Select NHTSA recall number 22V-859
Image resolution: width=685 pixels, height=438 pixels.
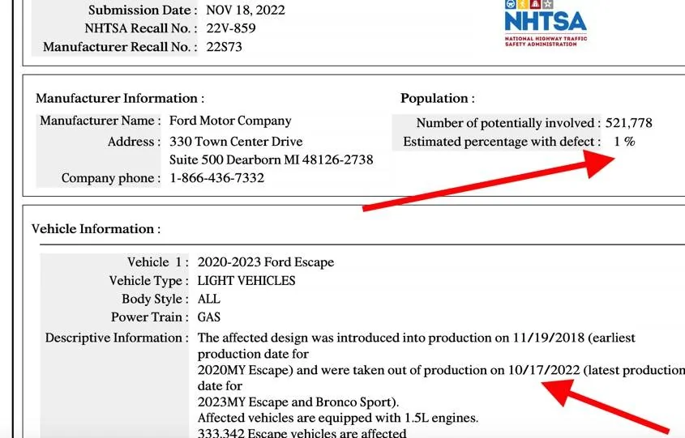pos(231,28)
